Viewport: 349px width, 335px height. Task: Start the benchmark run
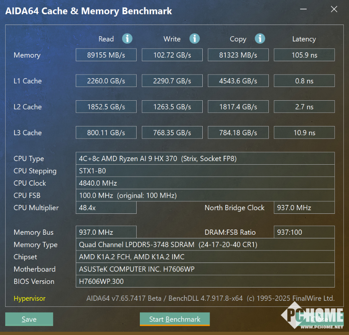coord(175,319)
